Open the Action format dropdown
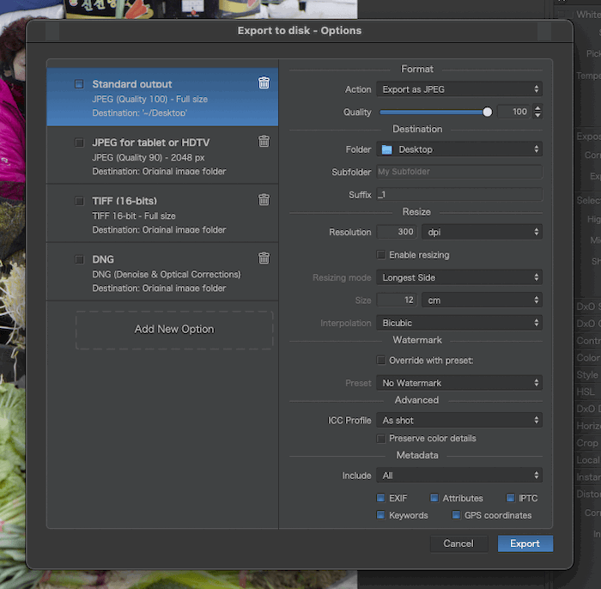Screen dimensions: 601x589 (x=459, y=89)
